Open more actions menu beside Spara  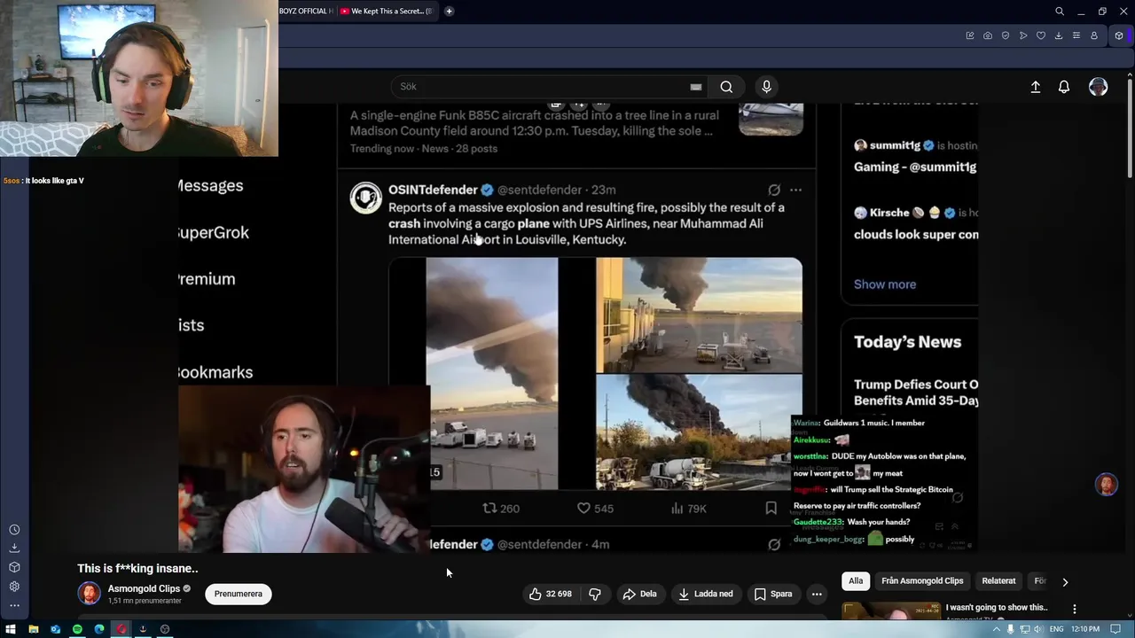pyautogui.click(x=817, y=594)
